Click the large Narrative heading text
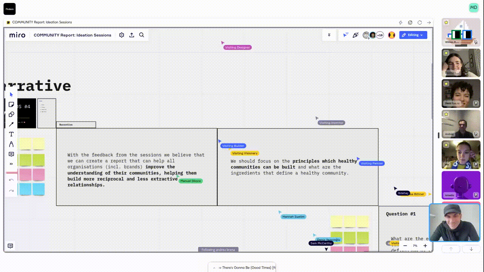The height and width of the screenshot is (272, 484). [x=37, y=86]
